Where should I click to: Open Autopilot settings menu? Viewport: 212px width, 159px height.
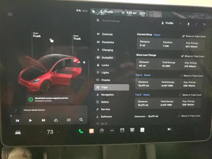(x=105, y=58)
